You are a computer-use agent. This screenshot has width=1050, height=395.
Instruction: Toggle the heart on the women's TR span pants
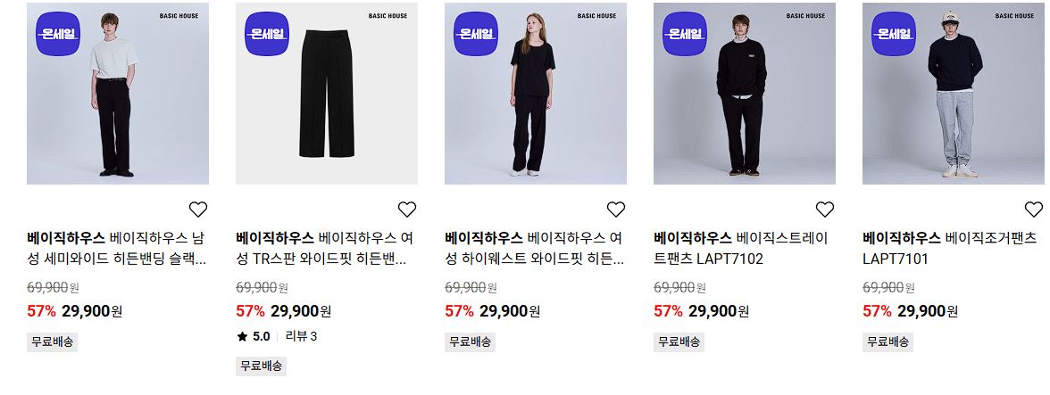(407, 210)
